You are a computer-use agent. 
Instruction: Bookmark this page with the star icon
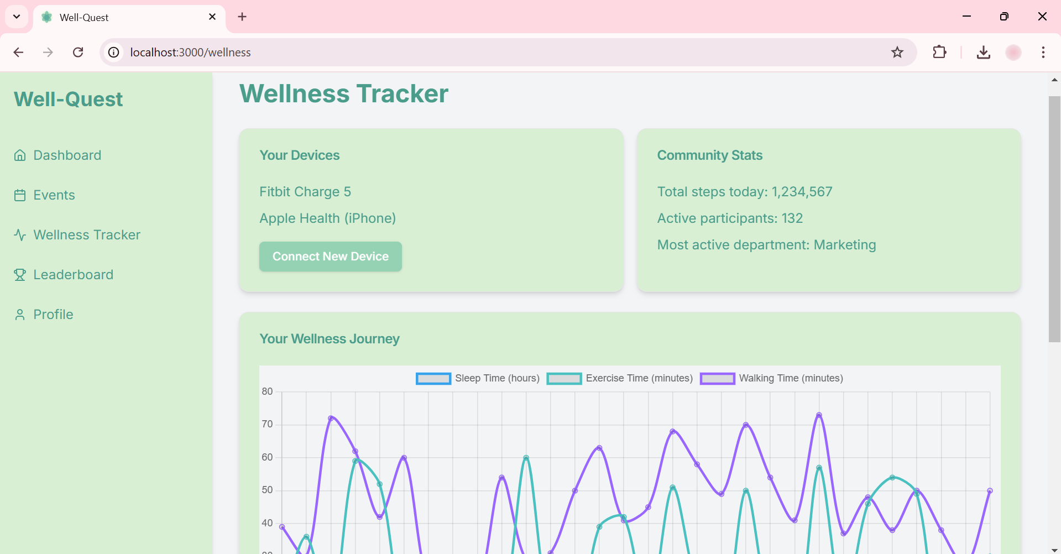(x=897, y=52)
